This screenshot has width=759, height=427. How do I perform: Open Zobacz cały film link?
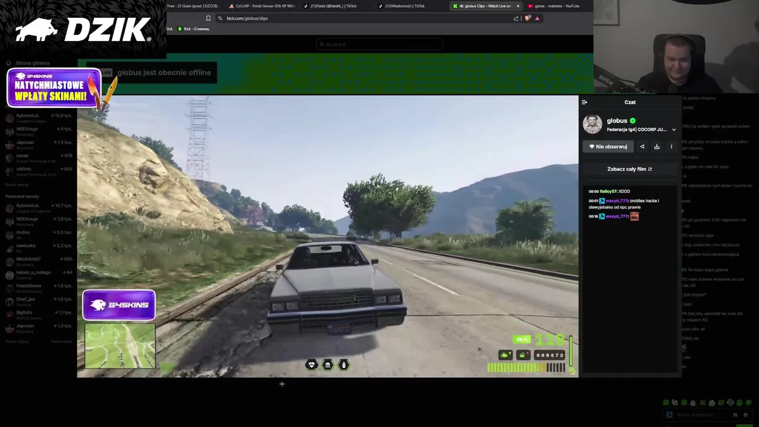point(629,169)
